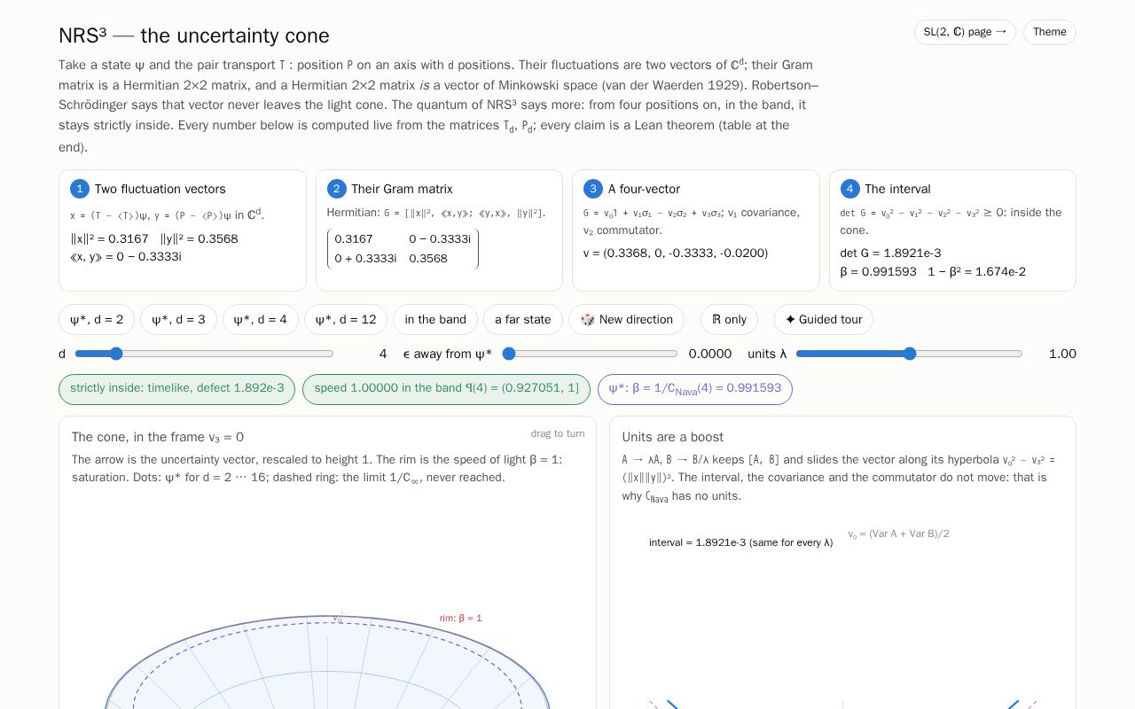Pick the 'in the band' state
This screenshot has width=1135, height=709.
435,320
